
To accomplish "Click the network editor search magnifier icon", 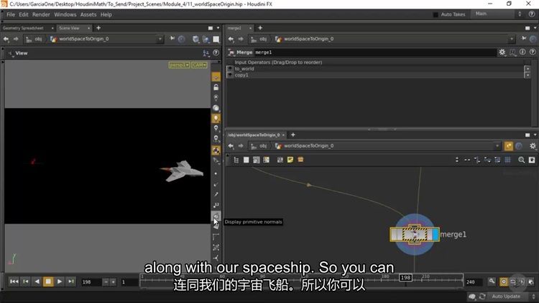I will pyautogui.click(x=522, y=160).
